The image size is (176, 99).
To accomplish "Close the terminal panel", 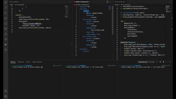I will [x=170, y=62].
